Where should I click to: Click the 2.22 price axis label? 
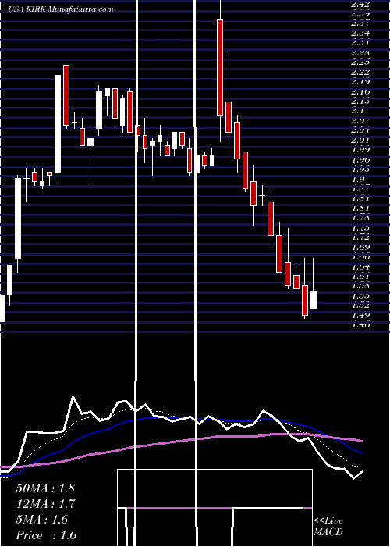(360, 73)
